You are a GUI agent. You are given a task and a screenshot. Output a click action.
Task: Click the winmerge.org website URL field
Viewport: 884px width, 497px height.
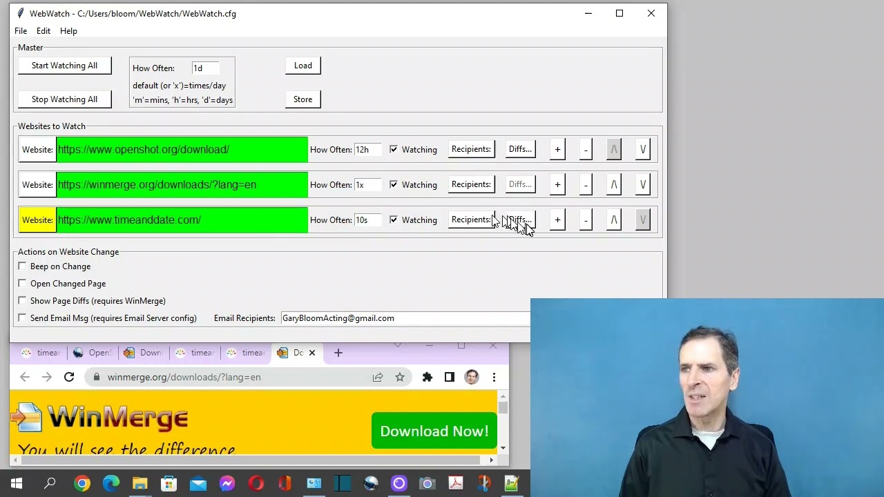(182, 184)
